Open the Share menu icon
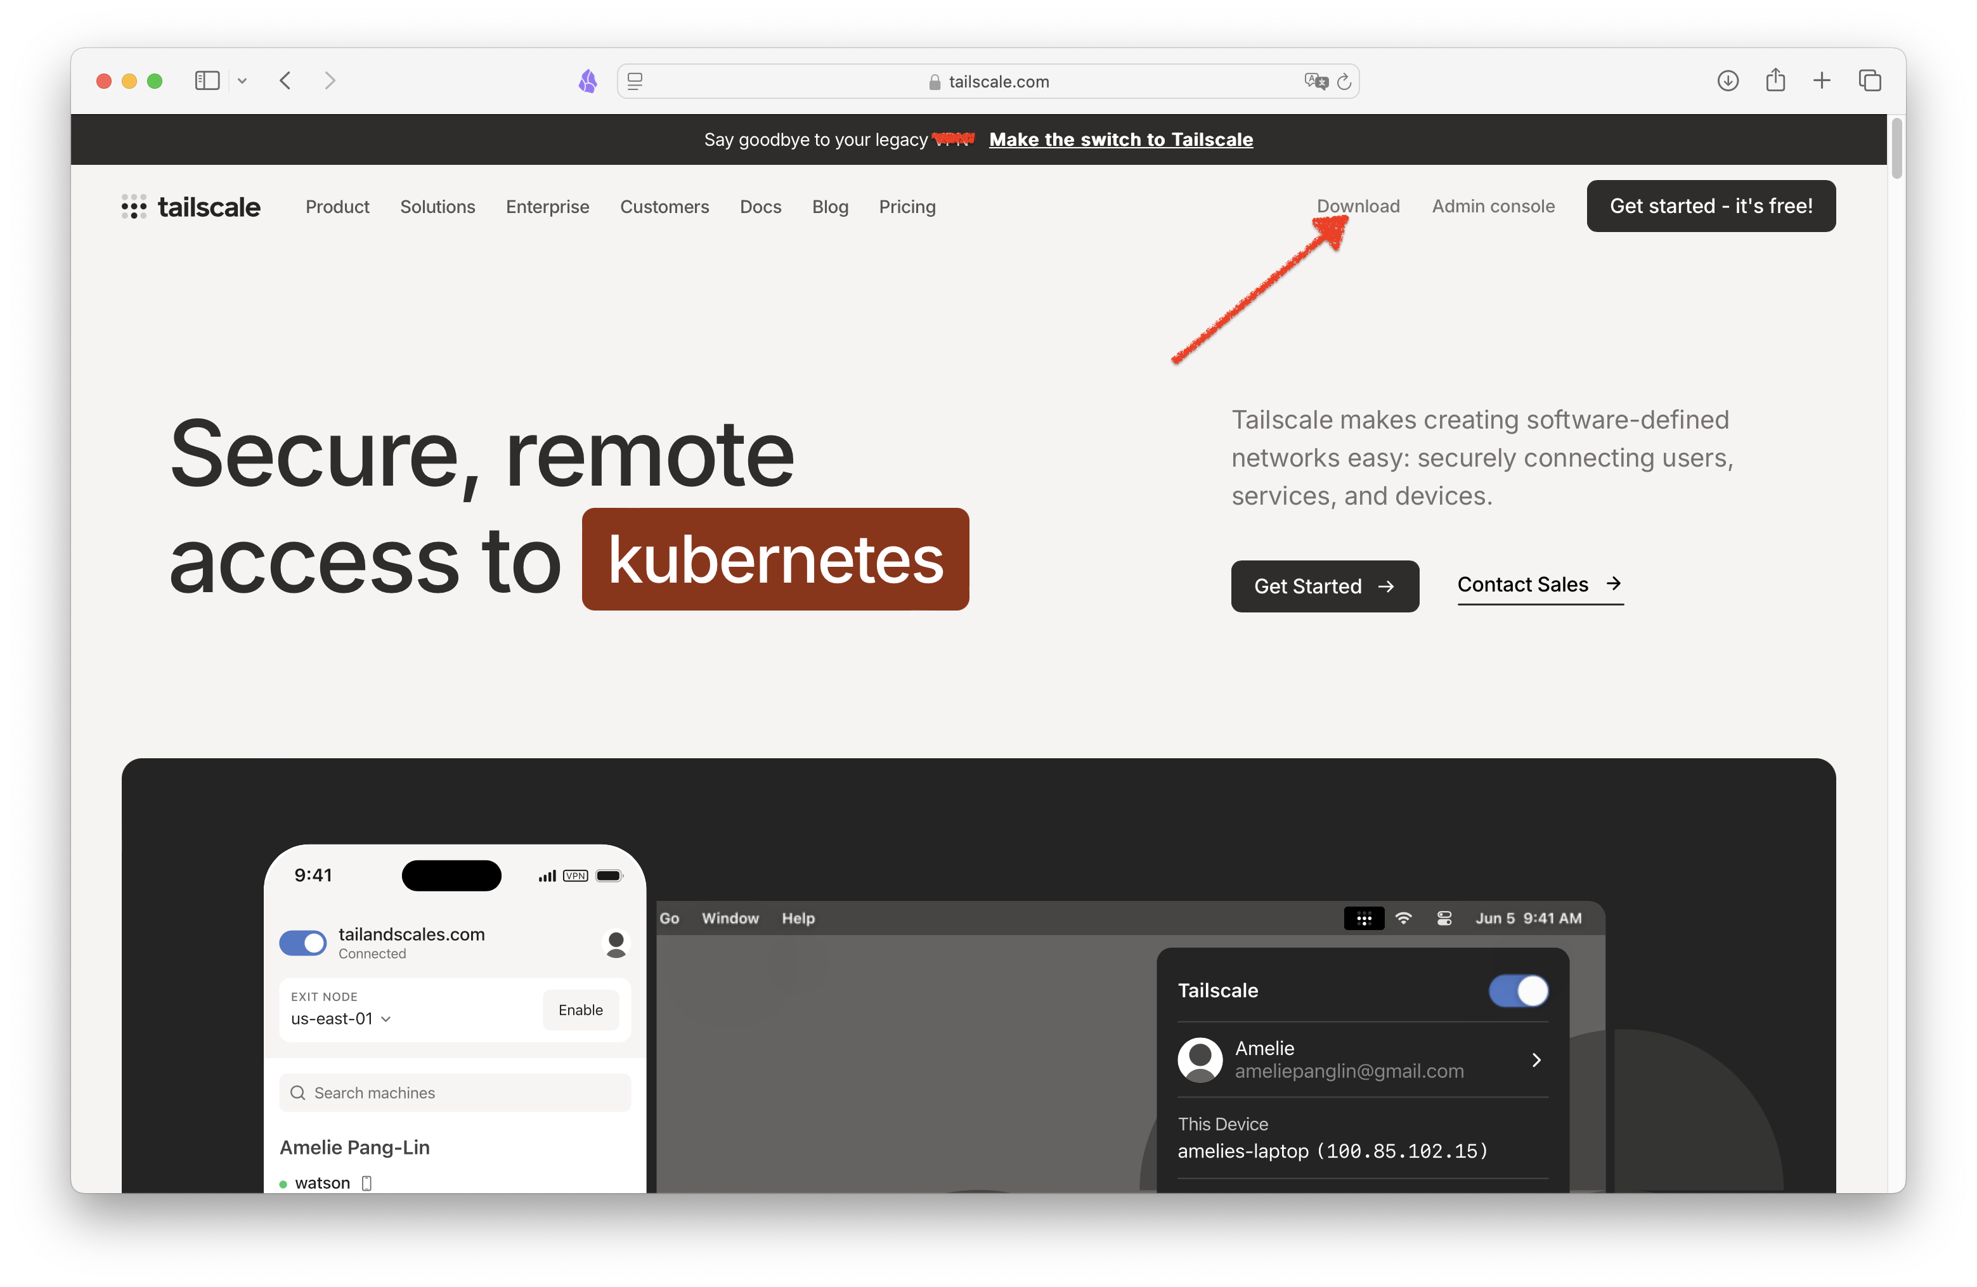This screenshot has width=1977, height=1287. [x=1775, y=80]
